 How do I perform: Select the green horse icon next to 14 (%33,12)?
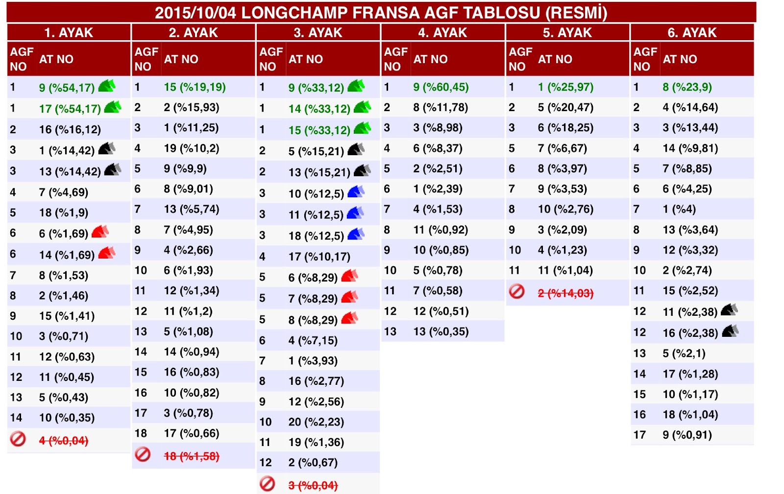[363, 107]
